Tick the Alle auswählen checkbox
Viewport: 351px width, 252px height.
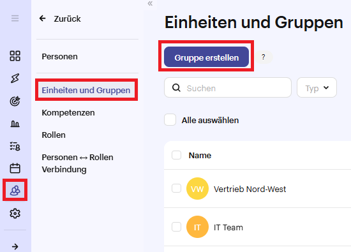point(170,120)
